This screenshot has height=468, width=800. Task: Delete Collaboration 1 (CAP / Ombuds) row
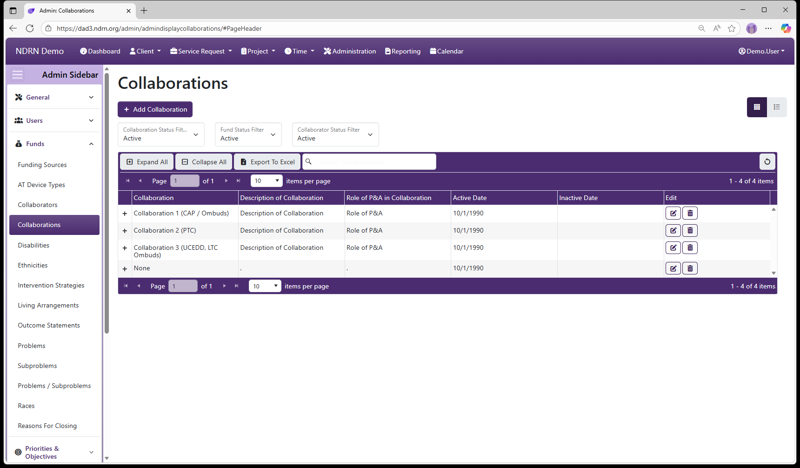click(690, 213)
